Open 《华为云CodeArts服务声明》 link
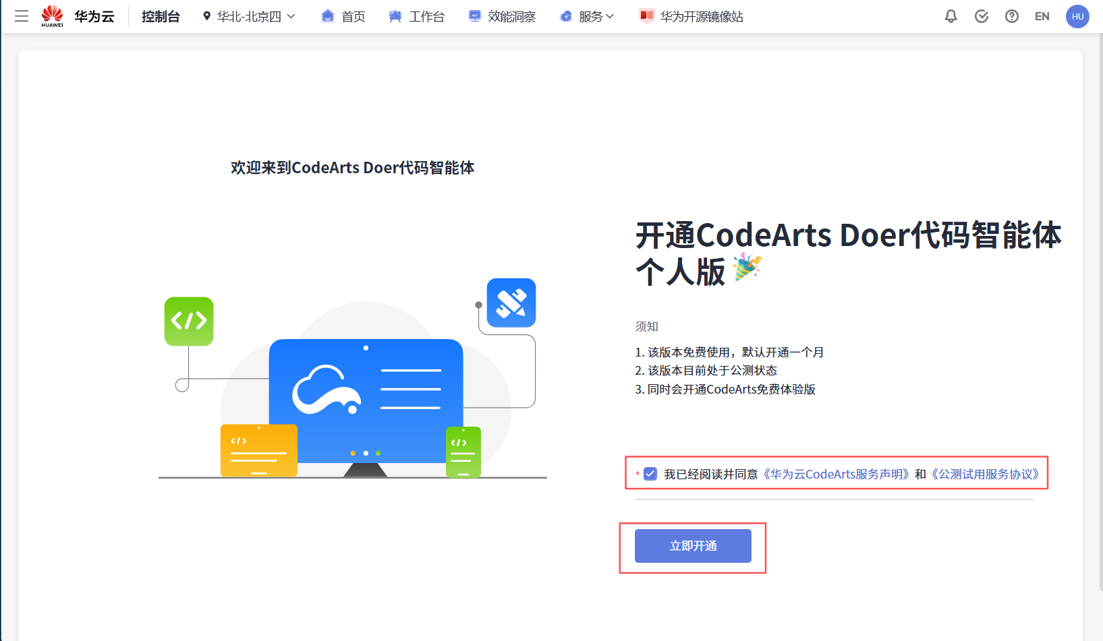The height and width of the screenshot is (641, 1103). coord(837,474)
